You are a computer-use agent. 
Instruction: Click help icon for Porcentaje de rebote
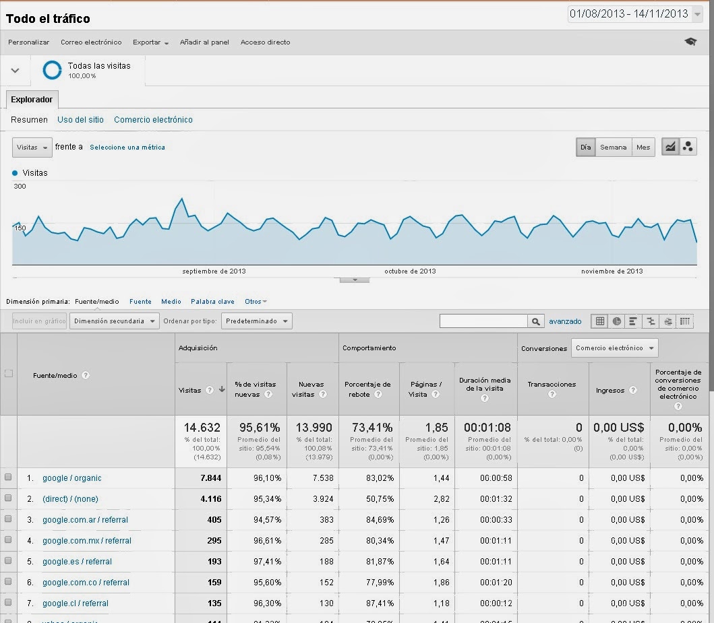tap(378, 394)
